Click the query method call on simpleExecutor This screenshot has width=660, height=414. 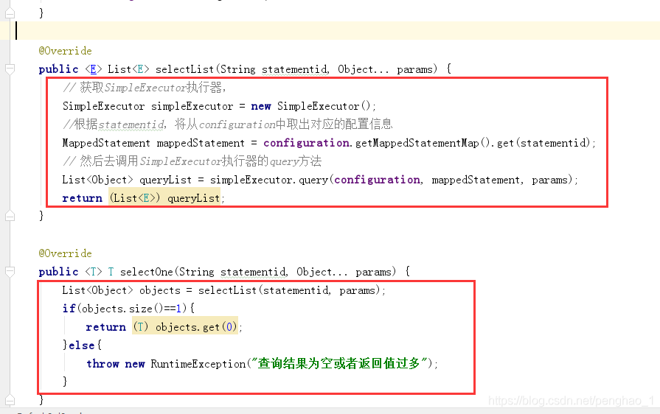(313, 180)
